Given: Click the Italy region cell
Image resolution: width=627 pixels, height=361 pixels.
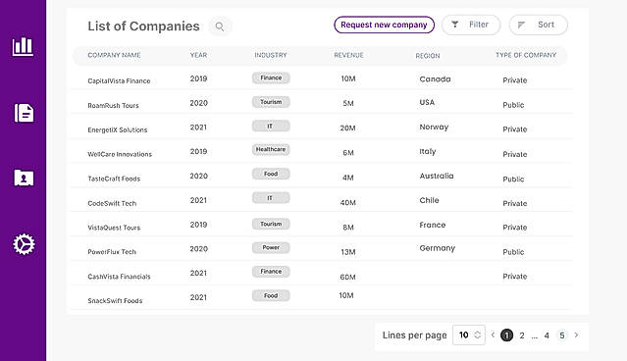Looking at the screenshot, I should click(x=428, y=151).
